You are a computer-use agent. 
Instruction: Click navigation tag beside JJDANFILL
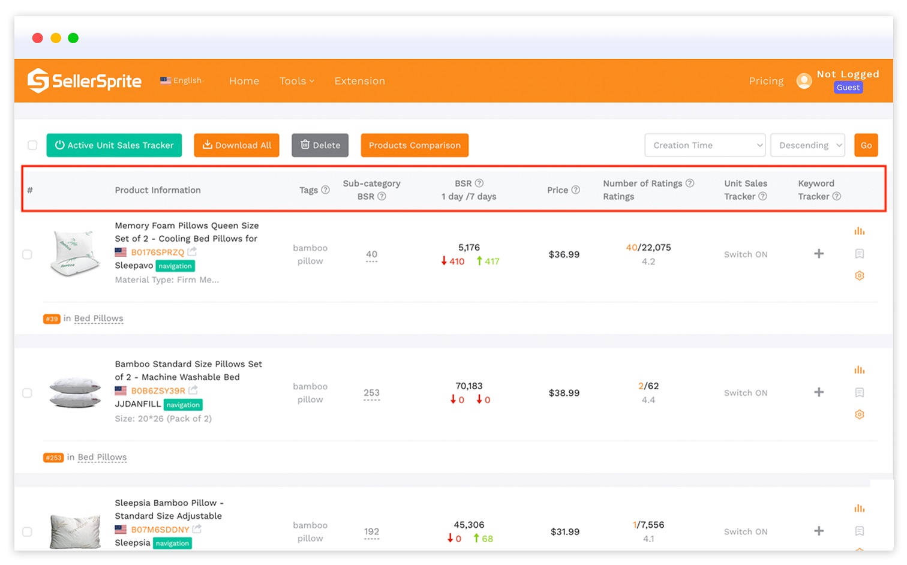183,405
